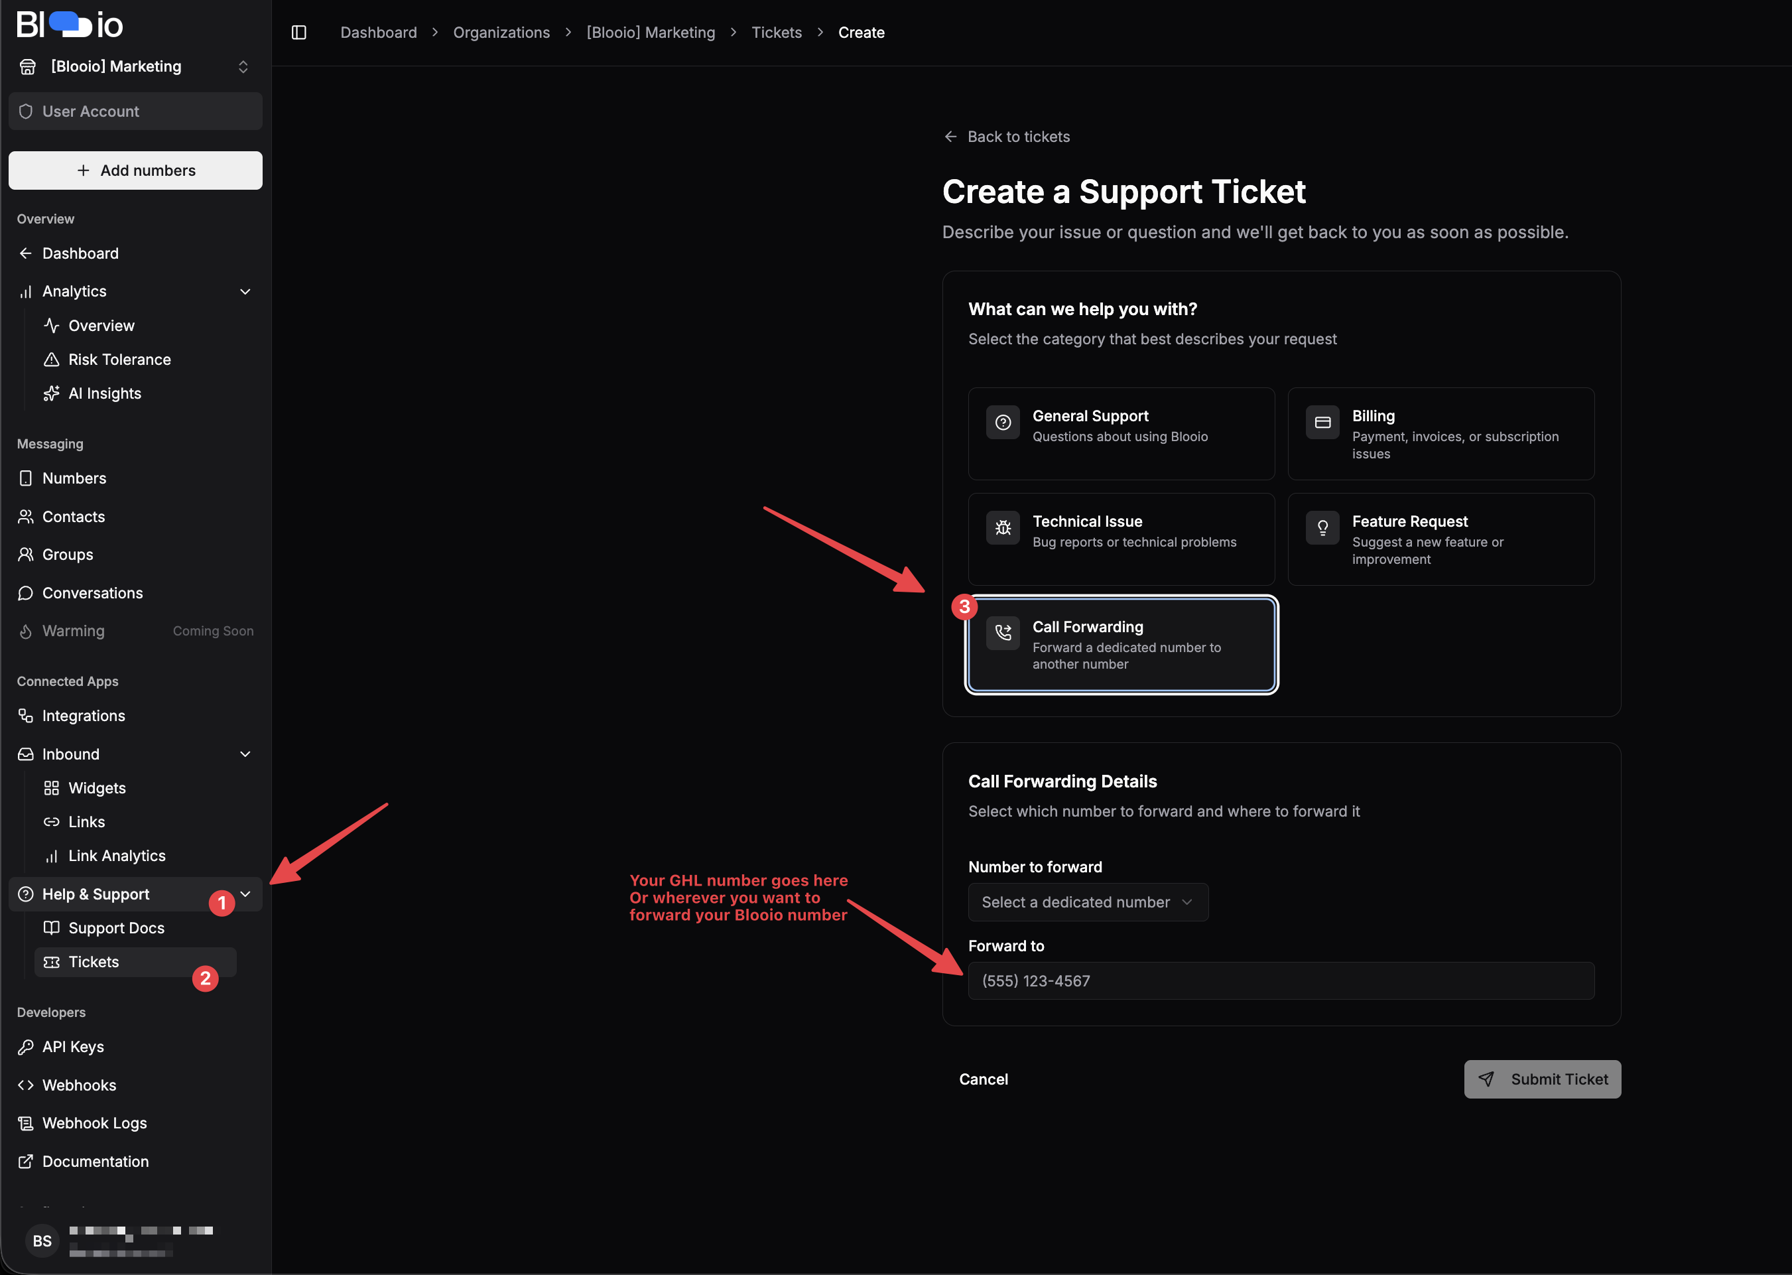Collapse the Inbound section chevron
Viewport: 1792px width, 1275px height.
point(245,754)
